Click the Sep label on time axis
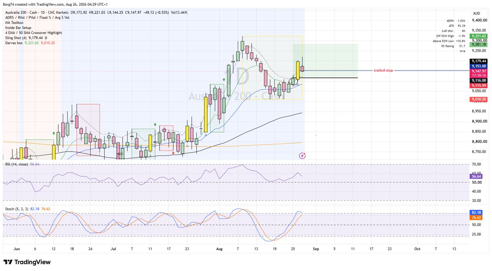The height and width of the screenshot is (271, 492). point(315,249)
